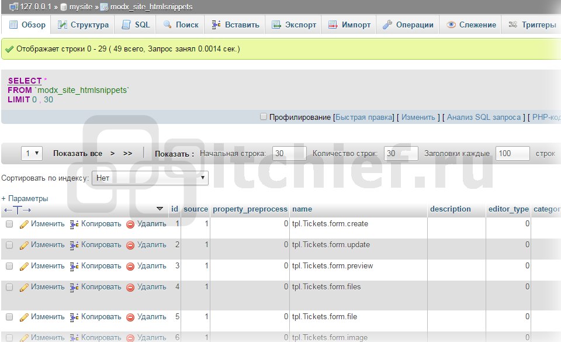561x342 pixels.
Task: Sort by the description column header
Action: coord(451,209)
